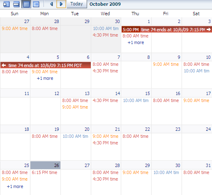The width and height of the screenshot is (212, 195).
Task: Open the 8:00 AM event on October 10
Action: point(196,64)
